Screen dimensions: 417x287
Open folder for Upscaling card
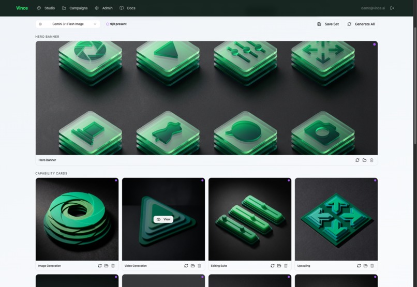(x=365, y=266)
